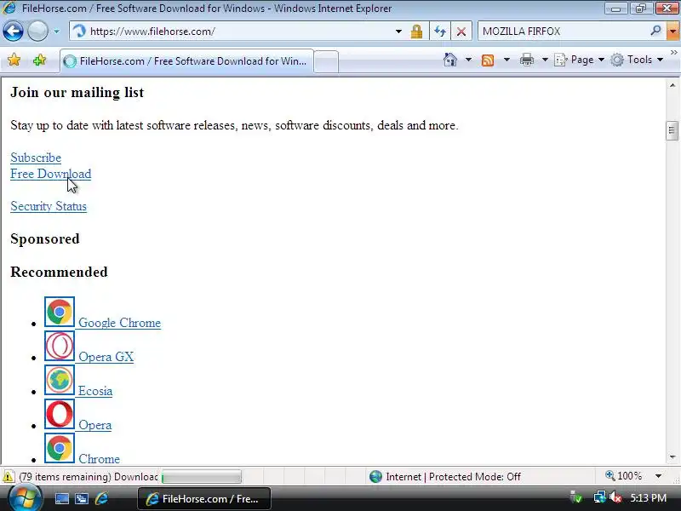Click the page loading progress bar
The width and height of the screenshot is (681, 511).
202,477
